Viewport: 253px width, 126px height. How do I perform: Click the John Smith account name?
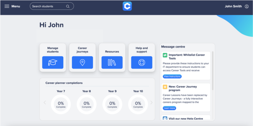[233, 6]
